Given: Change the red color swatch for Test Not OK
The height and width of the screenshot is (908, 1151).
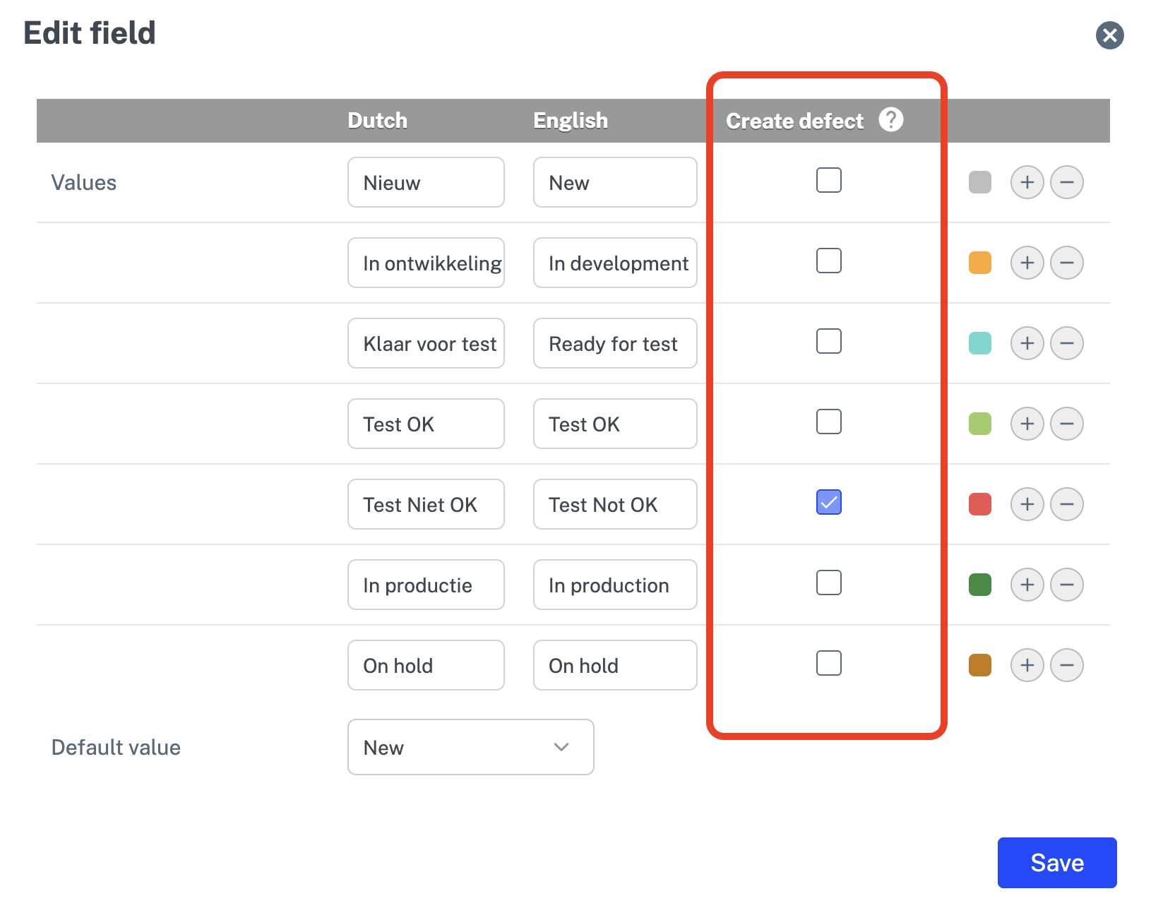Looking at the screenshot, I should pos(979,504).
